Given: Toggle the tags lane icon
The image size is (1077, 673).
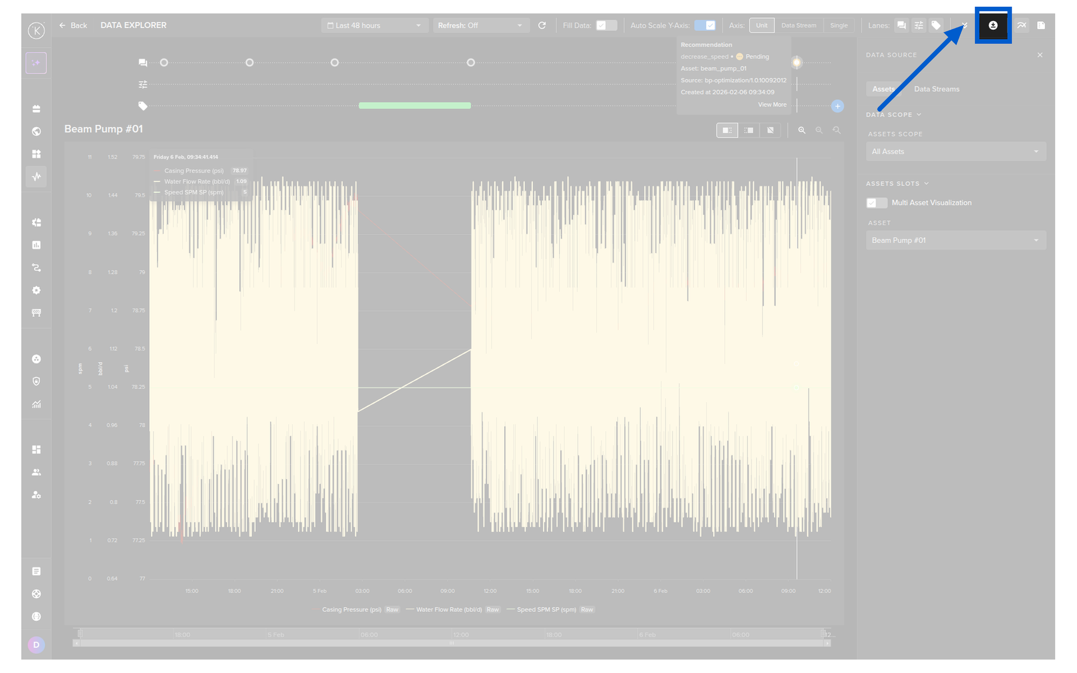Looking at the screenshot, I should tap(936, 25).
